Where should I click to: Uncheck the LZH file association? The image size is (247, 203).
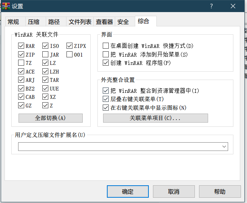pos(45,71)
